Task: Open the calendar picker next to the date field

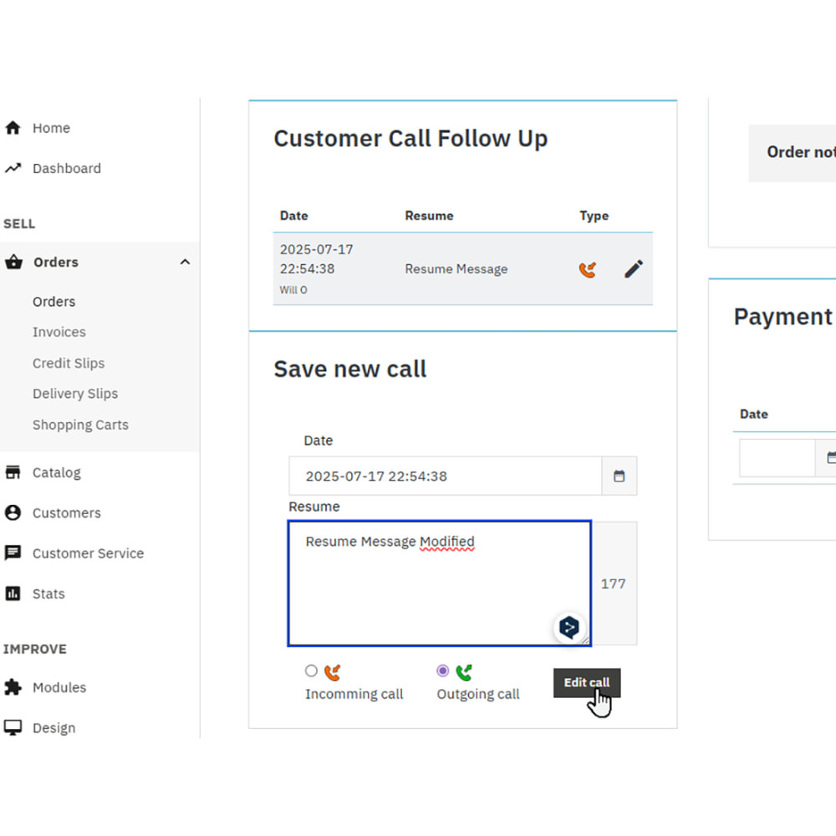Action: [x=619, y=475]
